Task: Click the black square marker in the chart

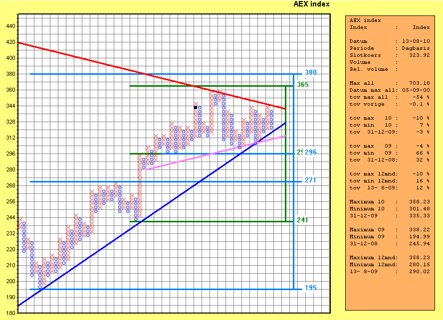Action: pyautogui.click(x=196, y=107)
